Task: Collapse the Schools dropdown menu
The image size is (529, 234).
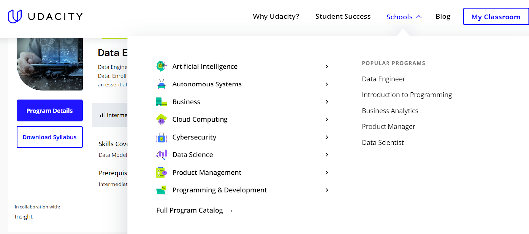Action: point(404,17)
